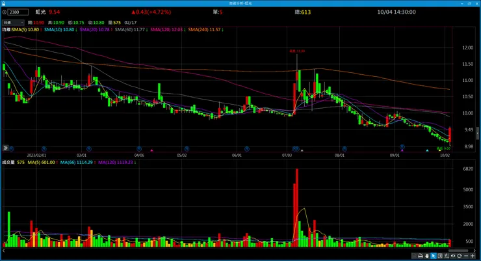This screenshot has height=261, width=481.
Task: Click the 6820 volume axis label
Action: [468, 169]
